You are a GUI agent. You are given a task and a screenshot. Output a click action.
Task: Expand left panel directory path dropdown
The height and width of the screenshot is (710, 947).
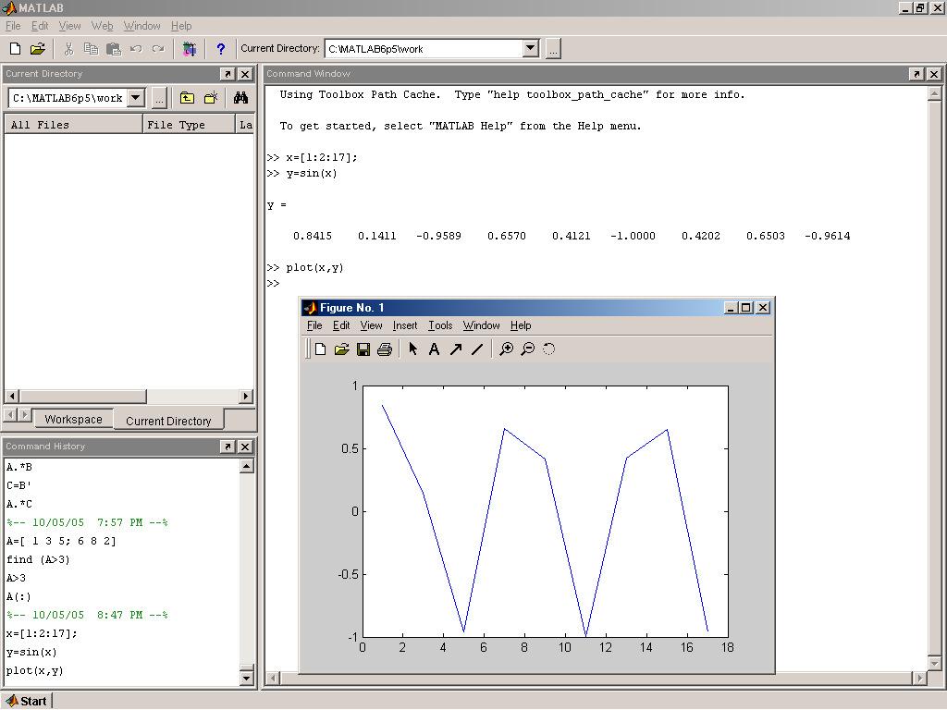pyautogui.click(x=136, y=97)
